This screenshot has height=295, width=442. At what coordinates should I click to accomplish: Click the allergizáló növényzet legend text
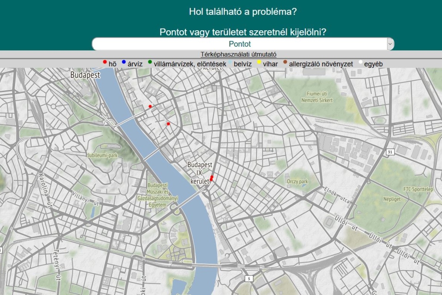[x=321, y=64]
